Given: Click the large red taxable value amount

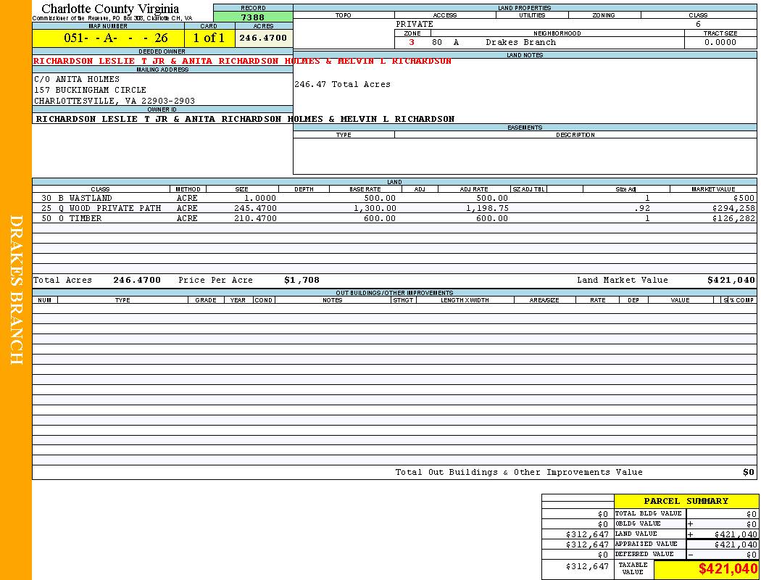Looking at the screenshot, I should 727,570.
